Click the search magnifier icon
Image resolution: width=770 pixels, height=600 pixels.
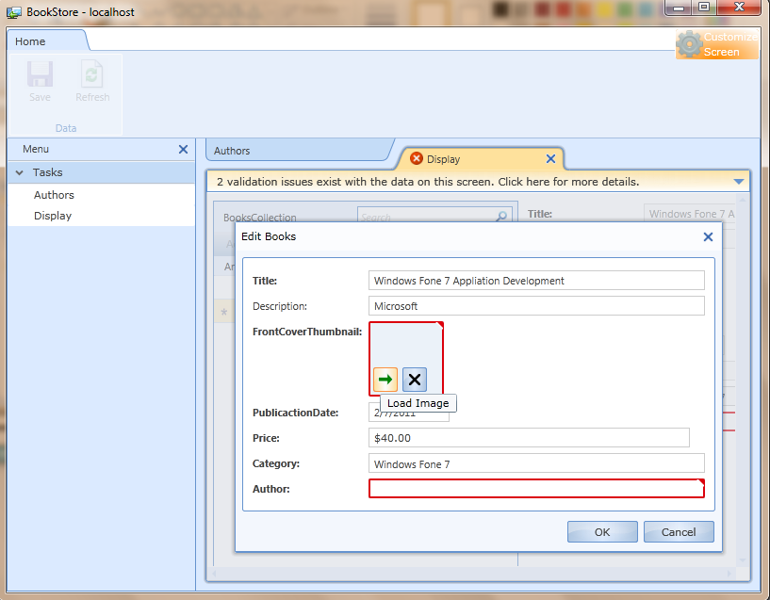click(501, 217)
